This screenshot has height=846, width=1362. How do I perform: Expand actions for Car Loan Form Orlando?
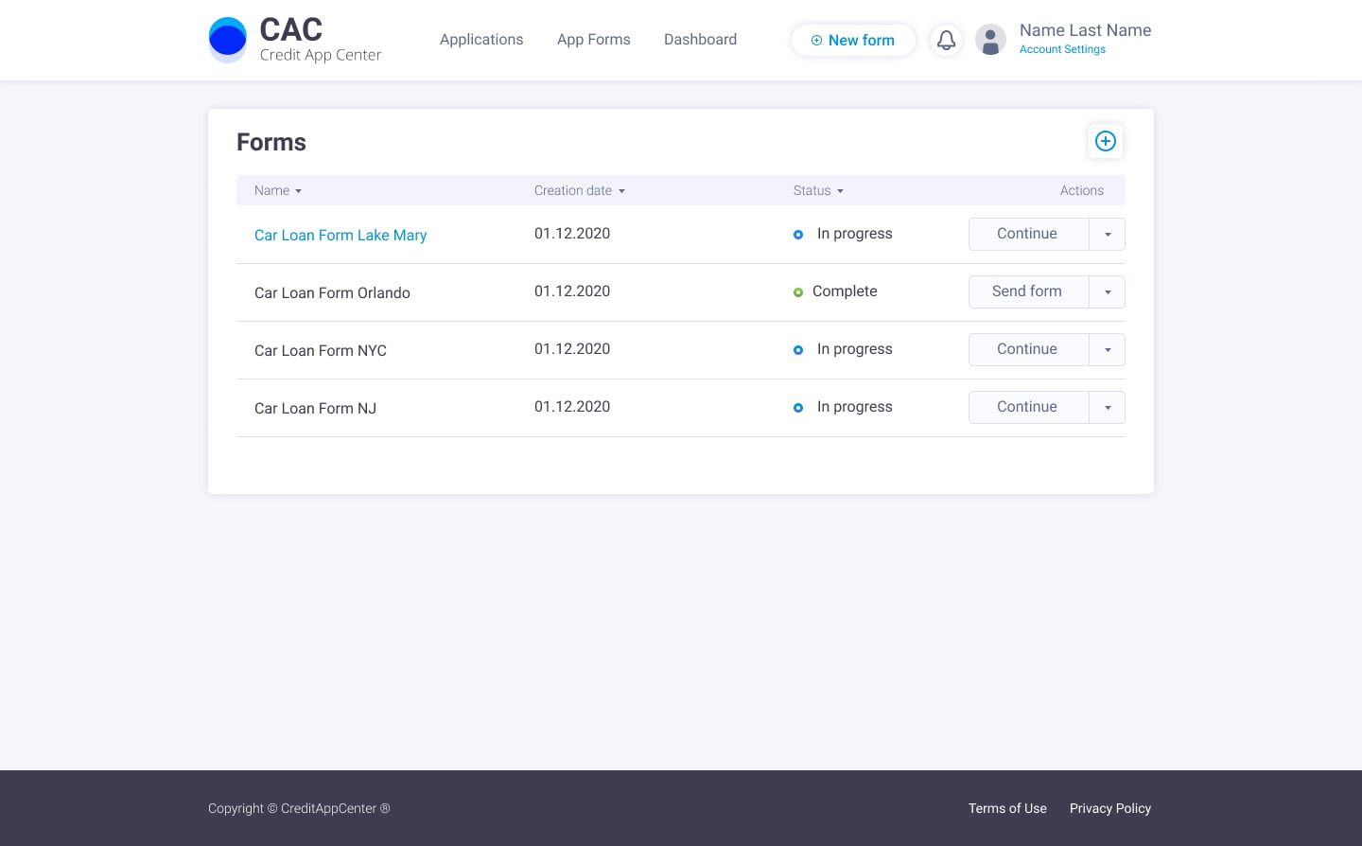(x=1108, y=291)
